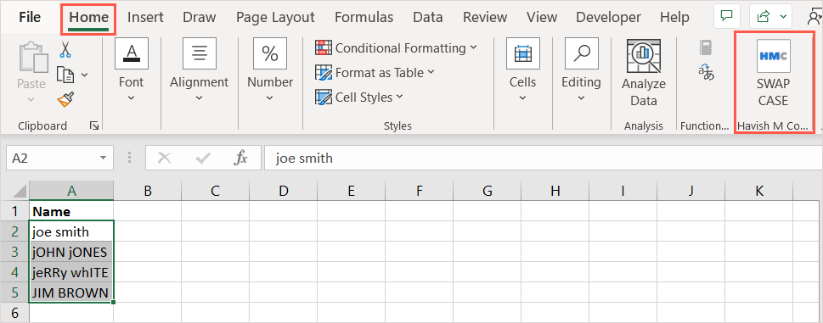Open the Alignment group icon
The height and width of the screenshot is (323, 823).
click(x=199, y=53)
